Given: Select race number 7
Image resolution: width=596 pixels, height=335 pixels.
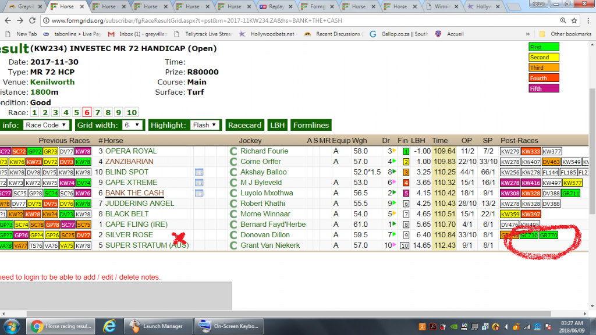Looking at the screenshot, I should click(x=98, y=112).
